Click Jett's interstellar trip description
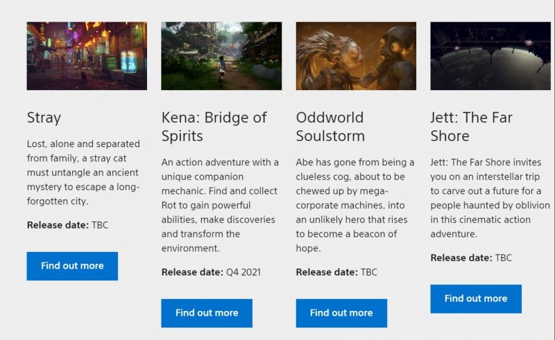This screenshot has height=340, width=555. (490, 198)
